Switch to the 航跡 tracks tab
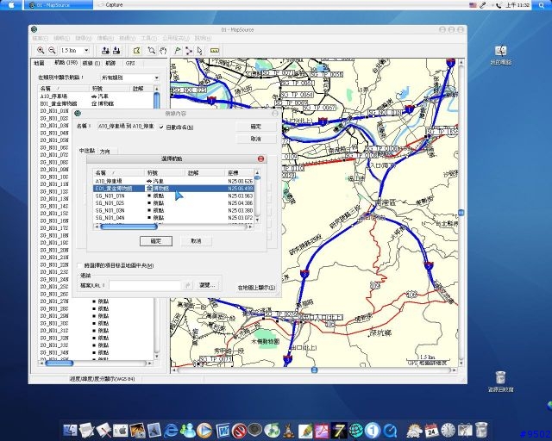The image size is (552, 441). pyautogui.click(x=110, y=63)
